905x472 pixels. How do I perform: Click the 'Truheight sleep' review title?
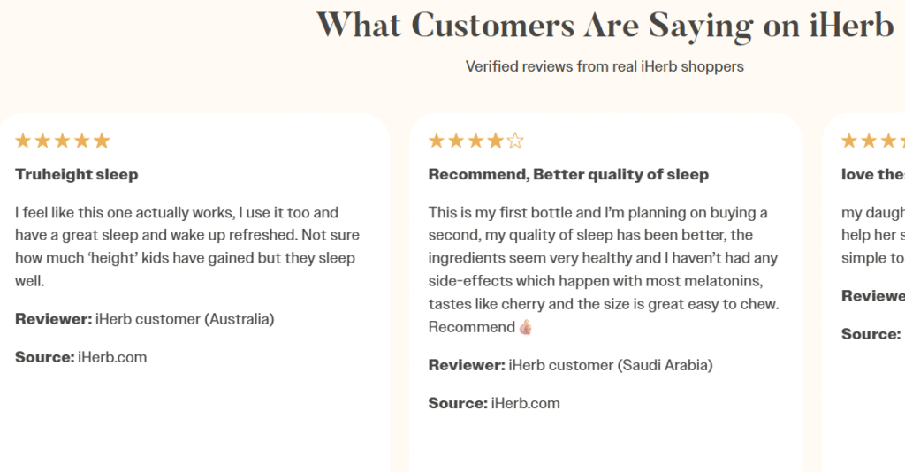pyautogui.click(x=77, y=174)
